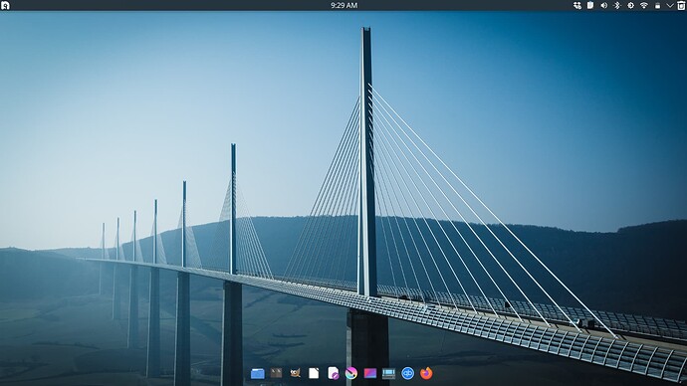Open the volume control tray icon
This screenshot has width=687, height=386.
[603, 5]
